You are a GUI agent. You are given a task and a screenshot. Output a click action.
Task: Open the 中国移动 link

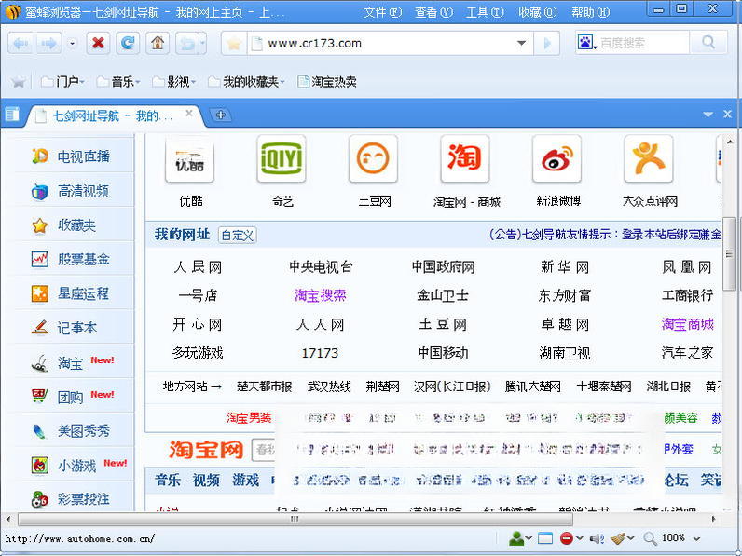pos(443,353)
